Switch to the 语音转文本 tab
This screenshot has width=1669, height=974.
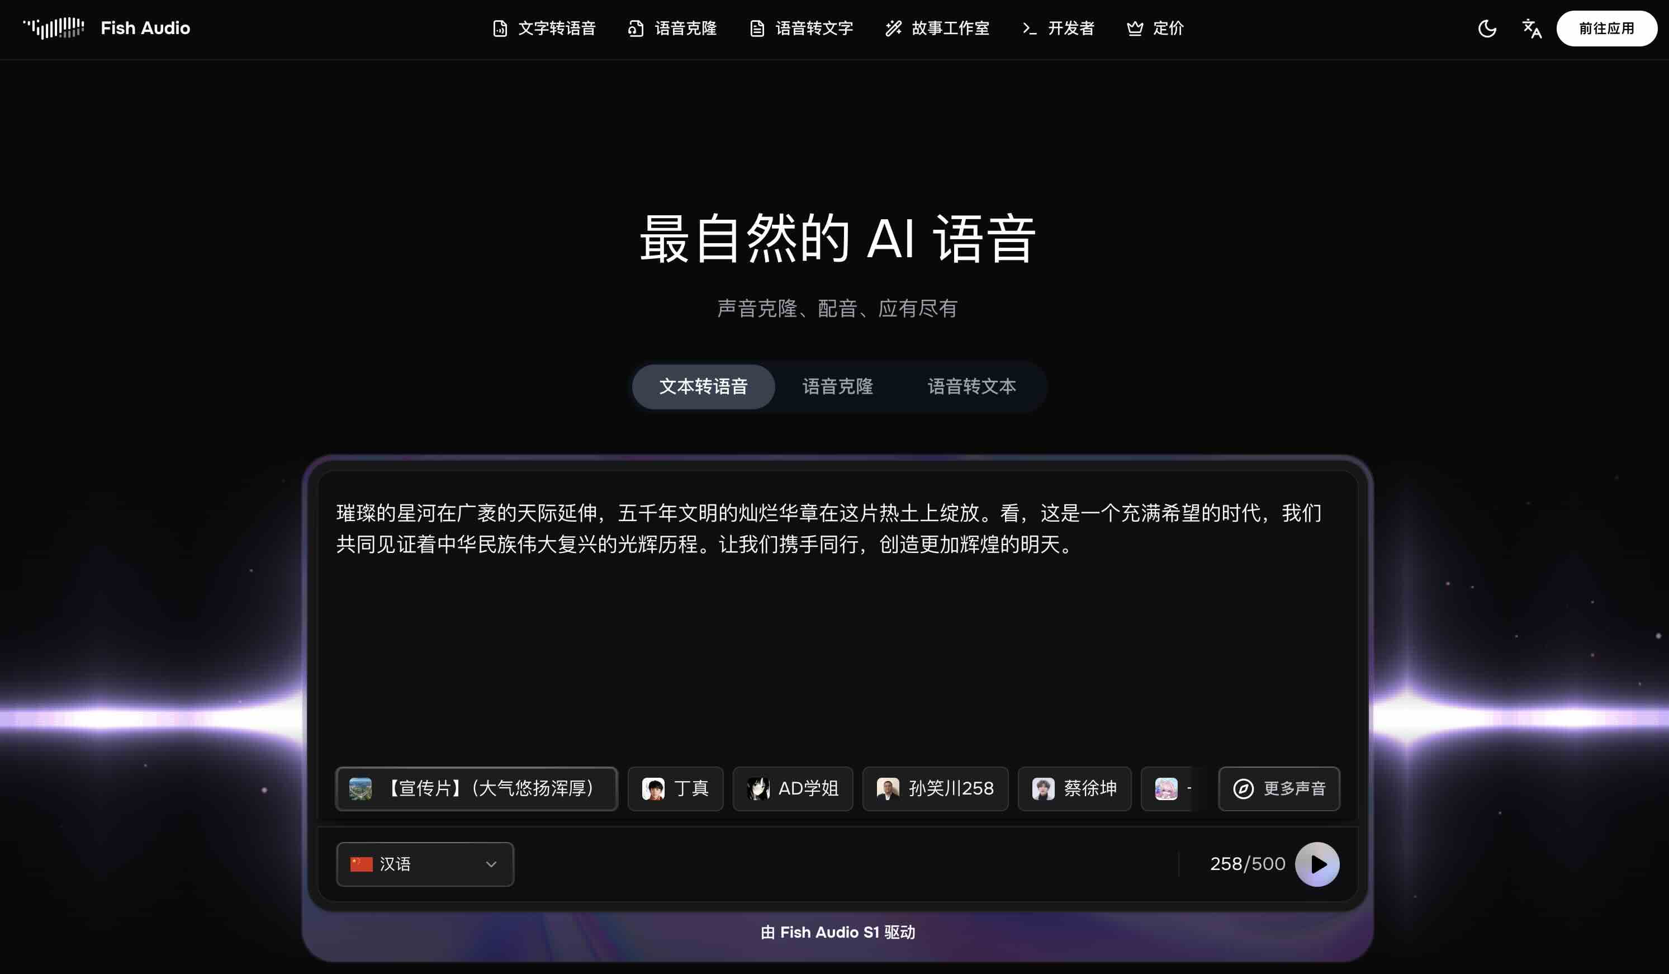[971, 386]
